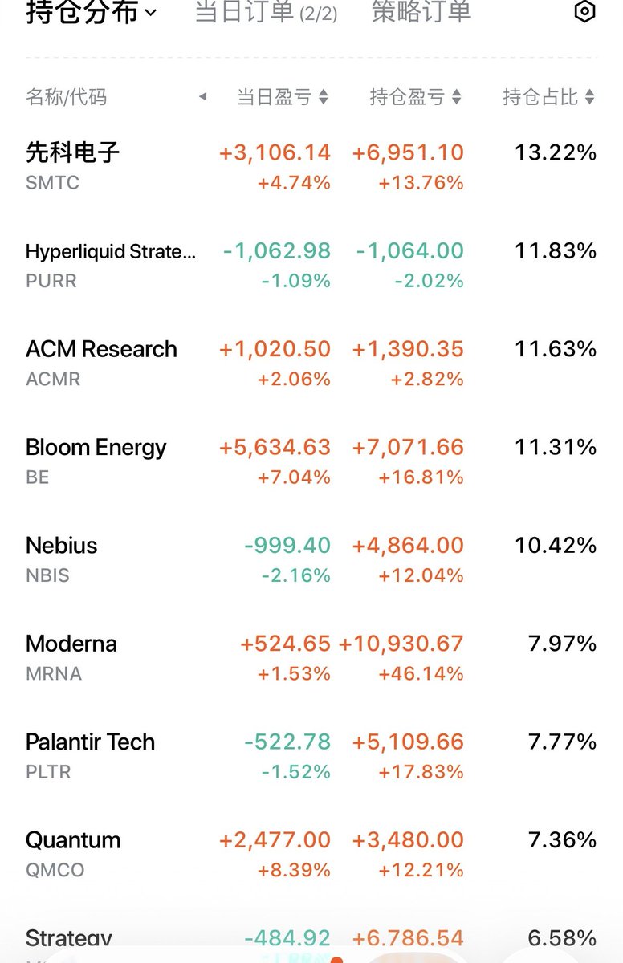Click the 当日盈亏 column header text
Image resolution: width=623 pixels, height=963 pixels.
pyautogui.click(x=274, y=98)
